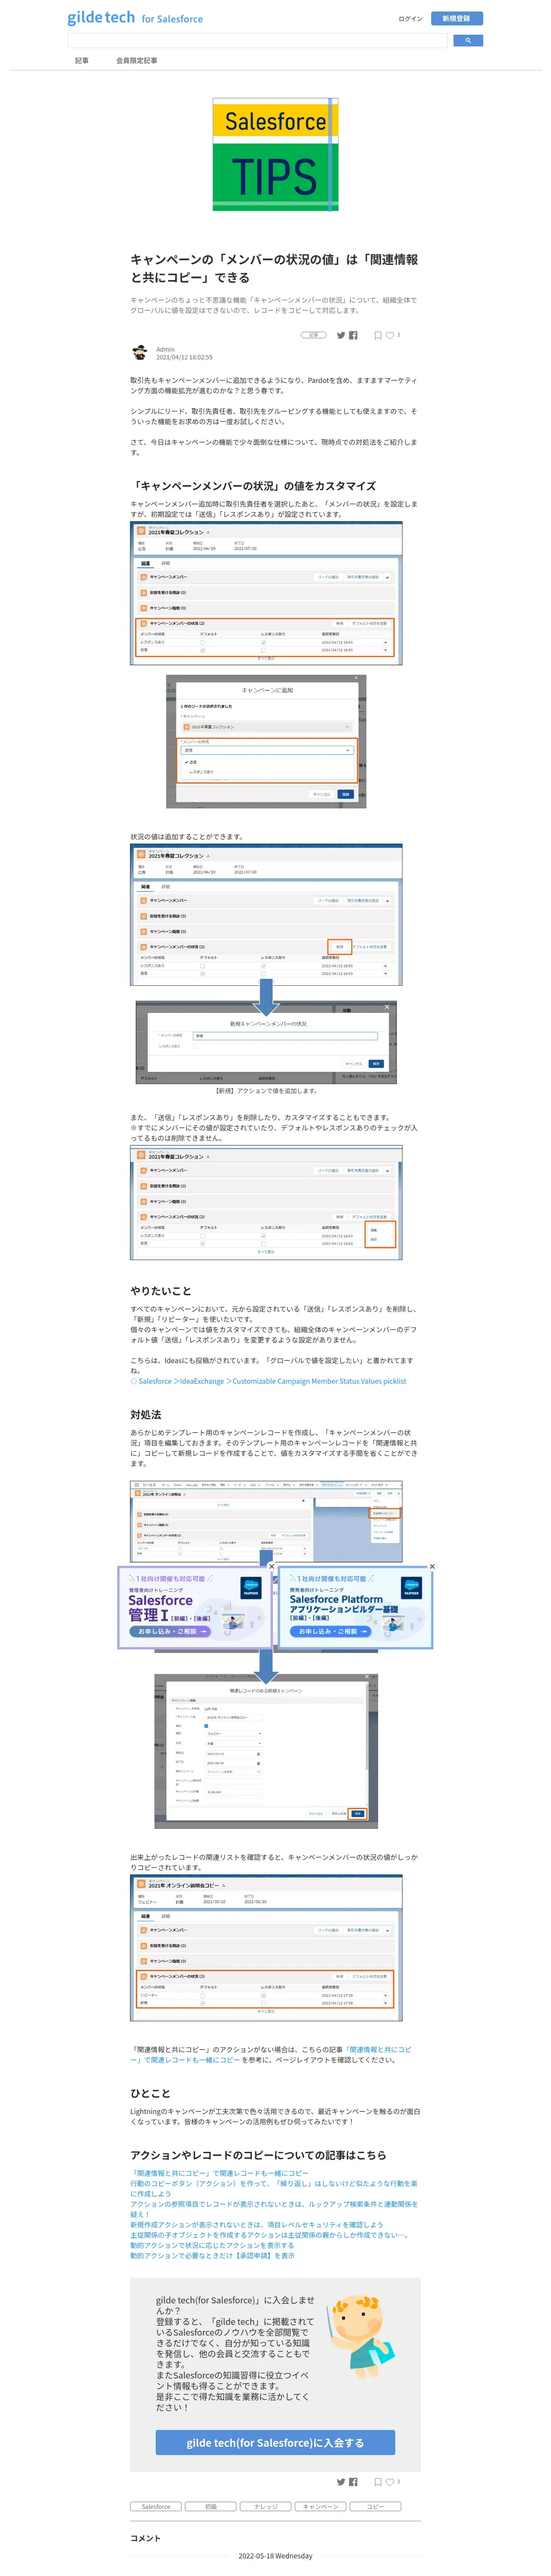Screen dimensions: 551x2576
Task: Click the ログイン link
Action: pyautogui.click(x=411, y=18)
